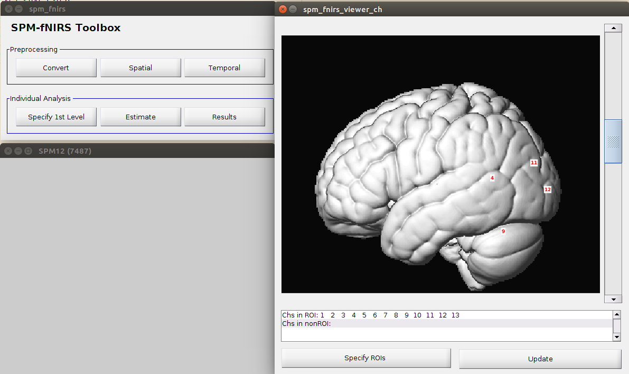
Task: Click the channel 4 marker on brain
Action: click(492, 178)
